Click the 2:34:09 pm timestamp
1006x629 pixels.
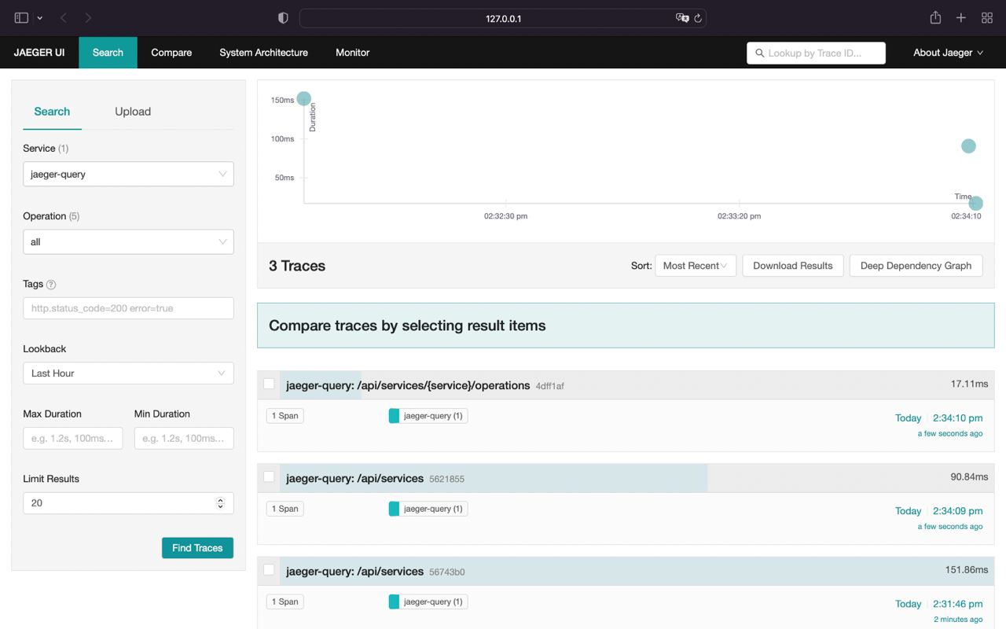coord(957,511)
